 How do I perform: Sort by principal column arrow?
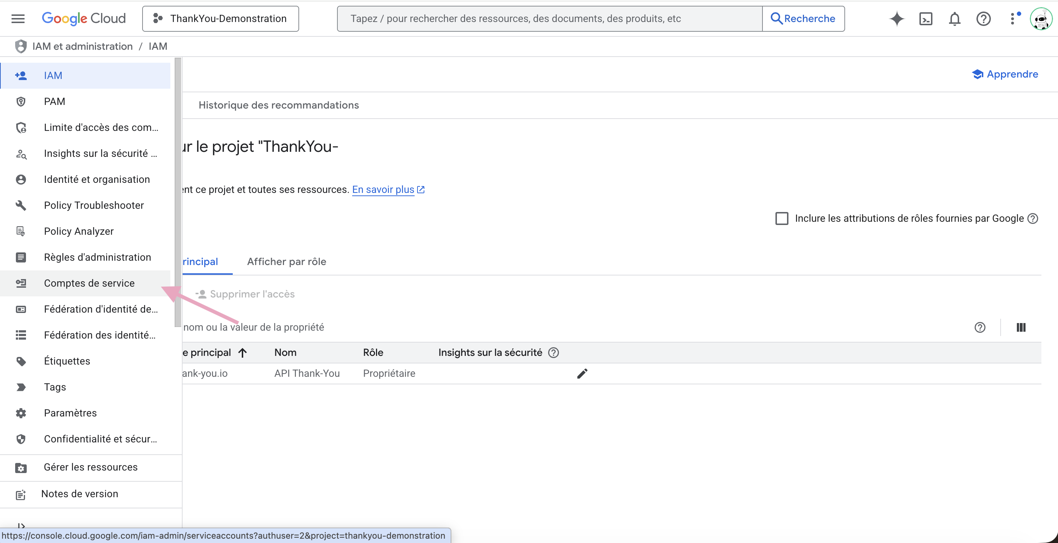[242, 353]
